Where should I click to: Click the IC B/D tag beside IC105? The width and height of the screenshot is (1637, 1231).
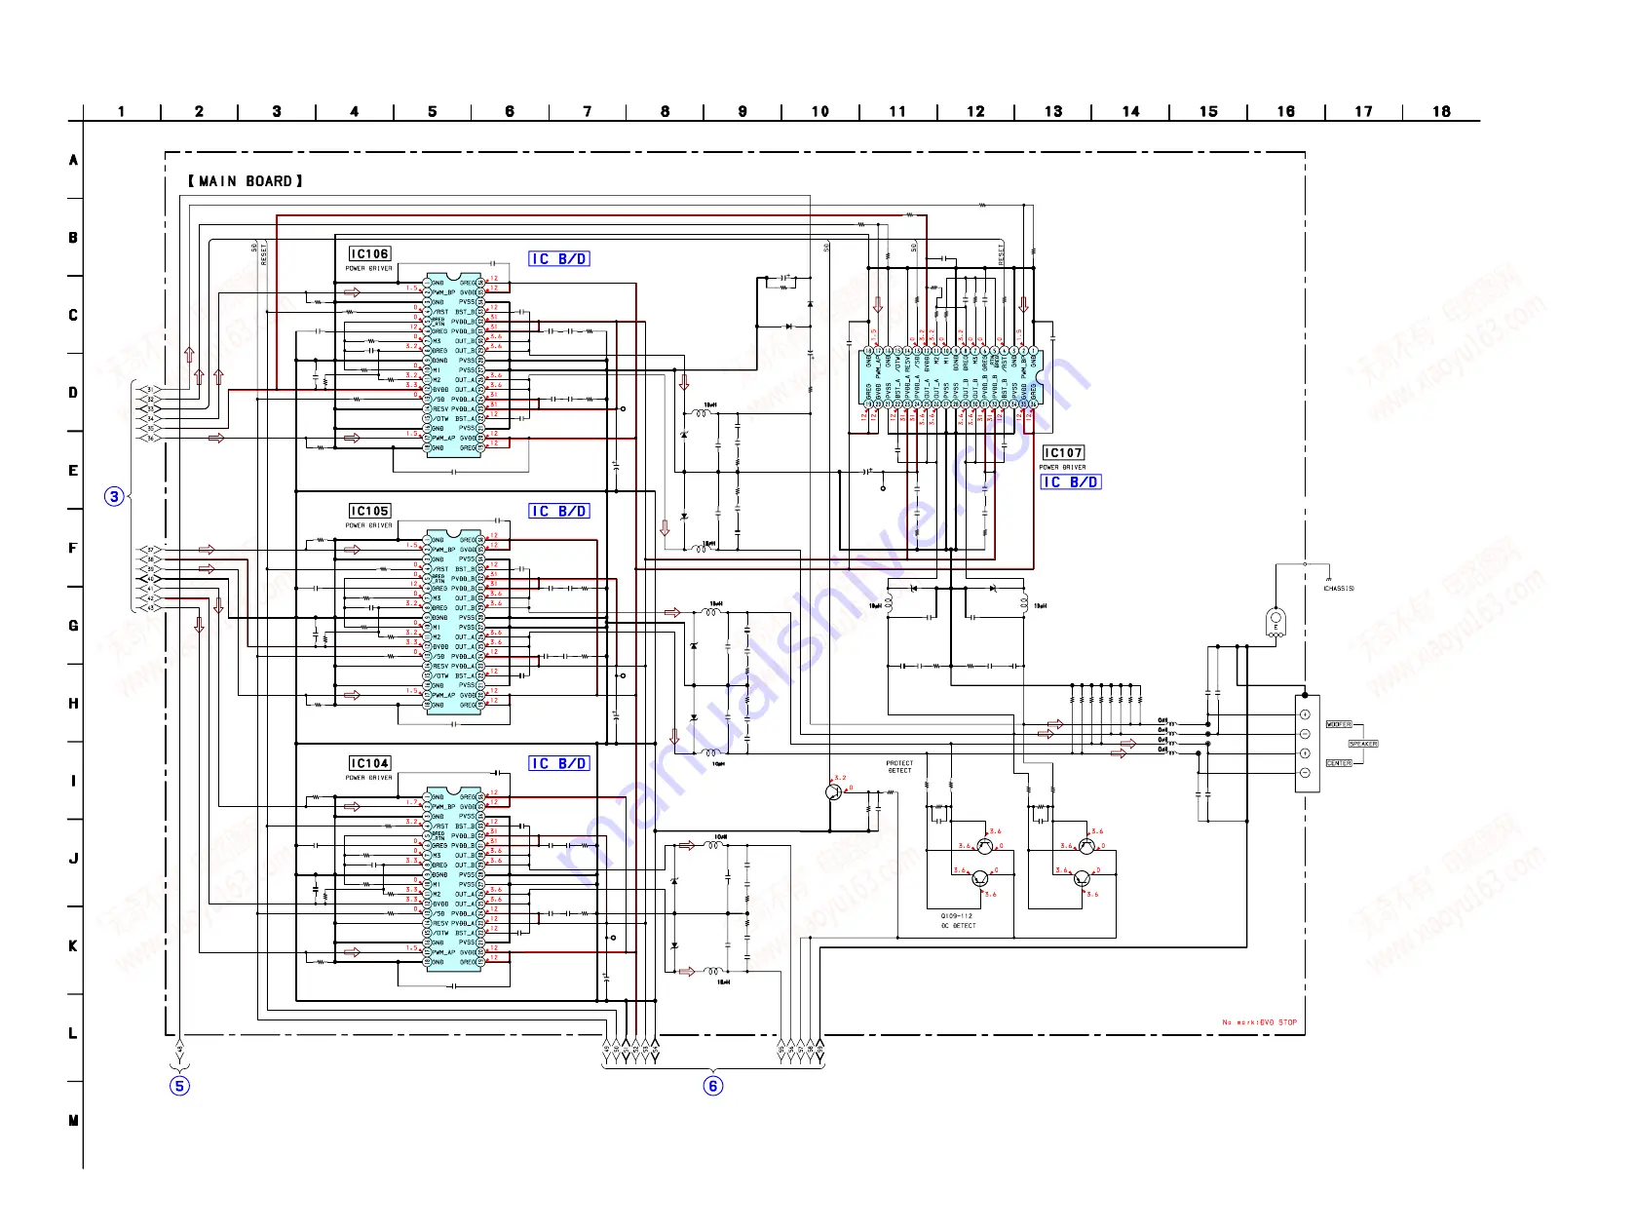pyautogui.click(x=559, y=512)
